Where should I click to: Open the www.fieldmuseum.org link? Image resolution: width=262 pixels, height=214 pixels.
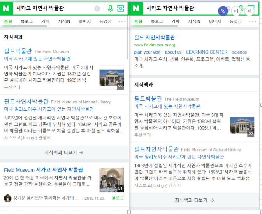pos(155,45)
